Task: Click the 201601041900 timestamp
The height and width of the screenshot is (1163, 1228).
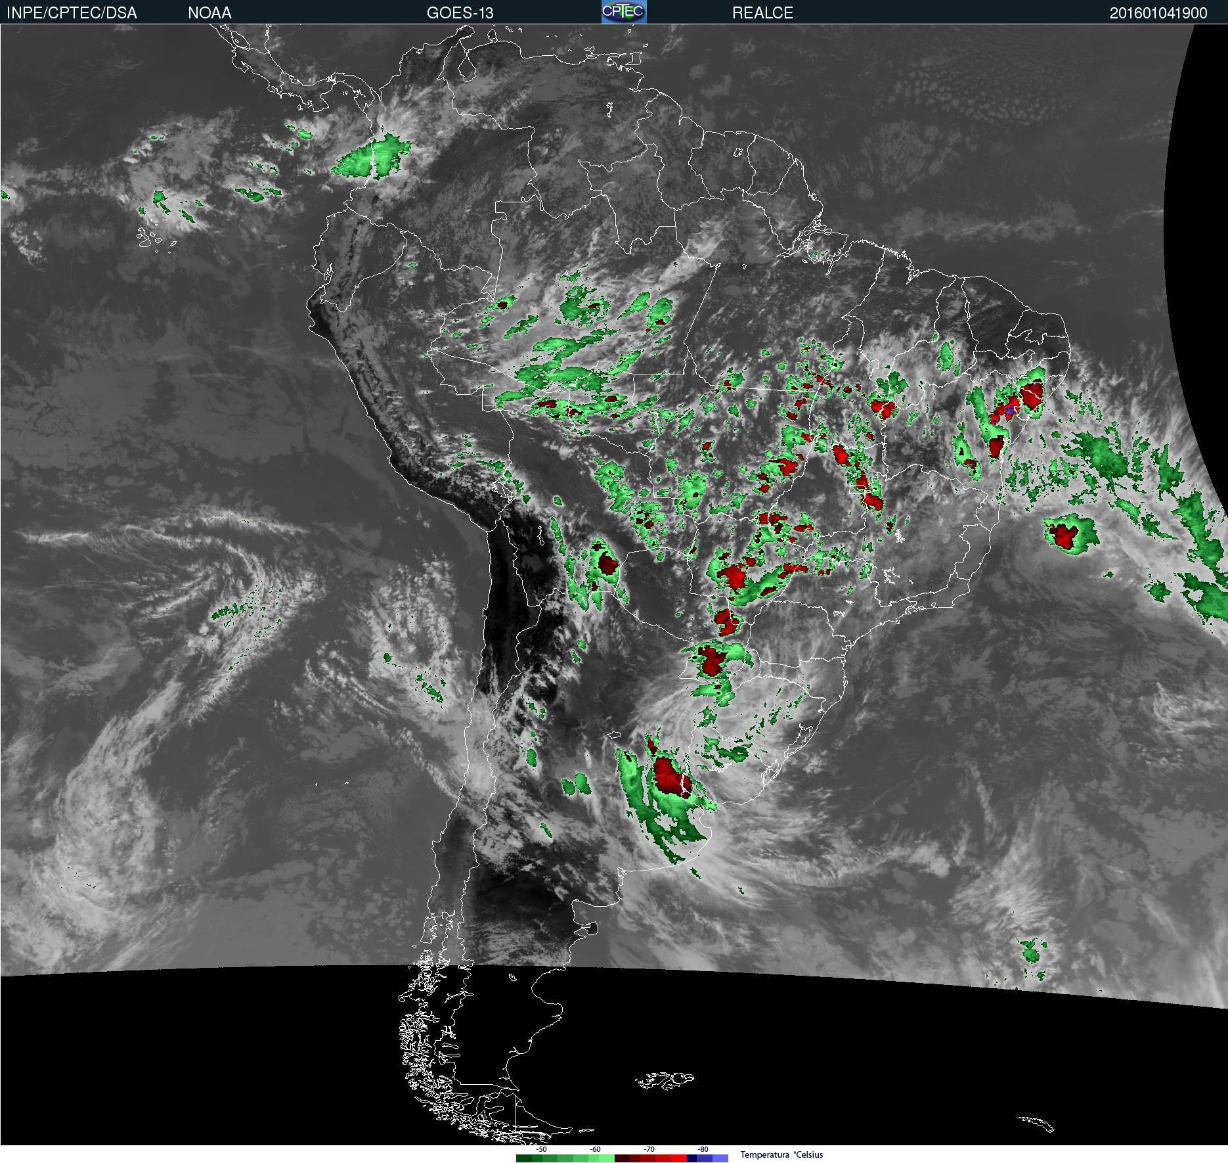Action: point(1158,12)
